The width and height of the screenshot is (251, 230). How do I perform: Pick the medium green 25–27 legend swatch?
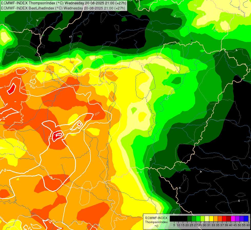pos(194,218)
